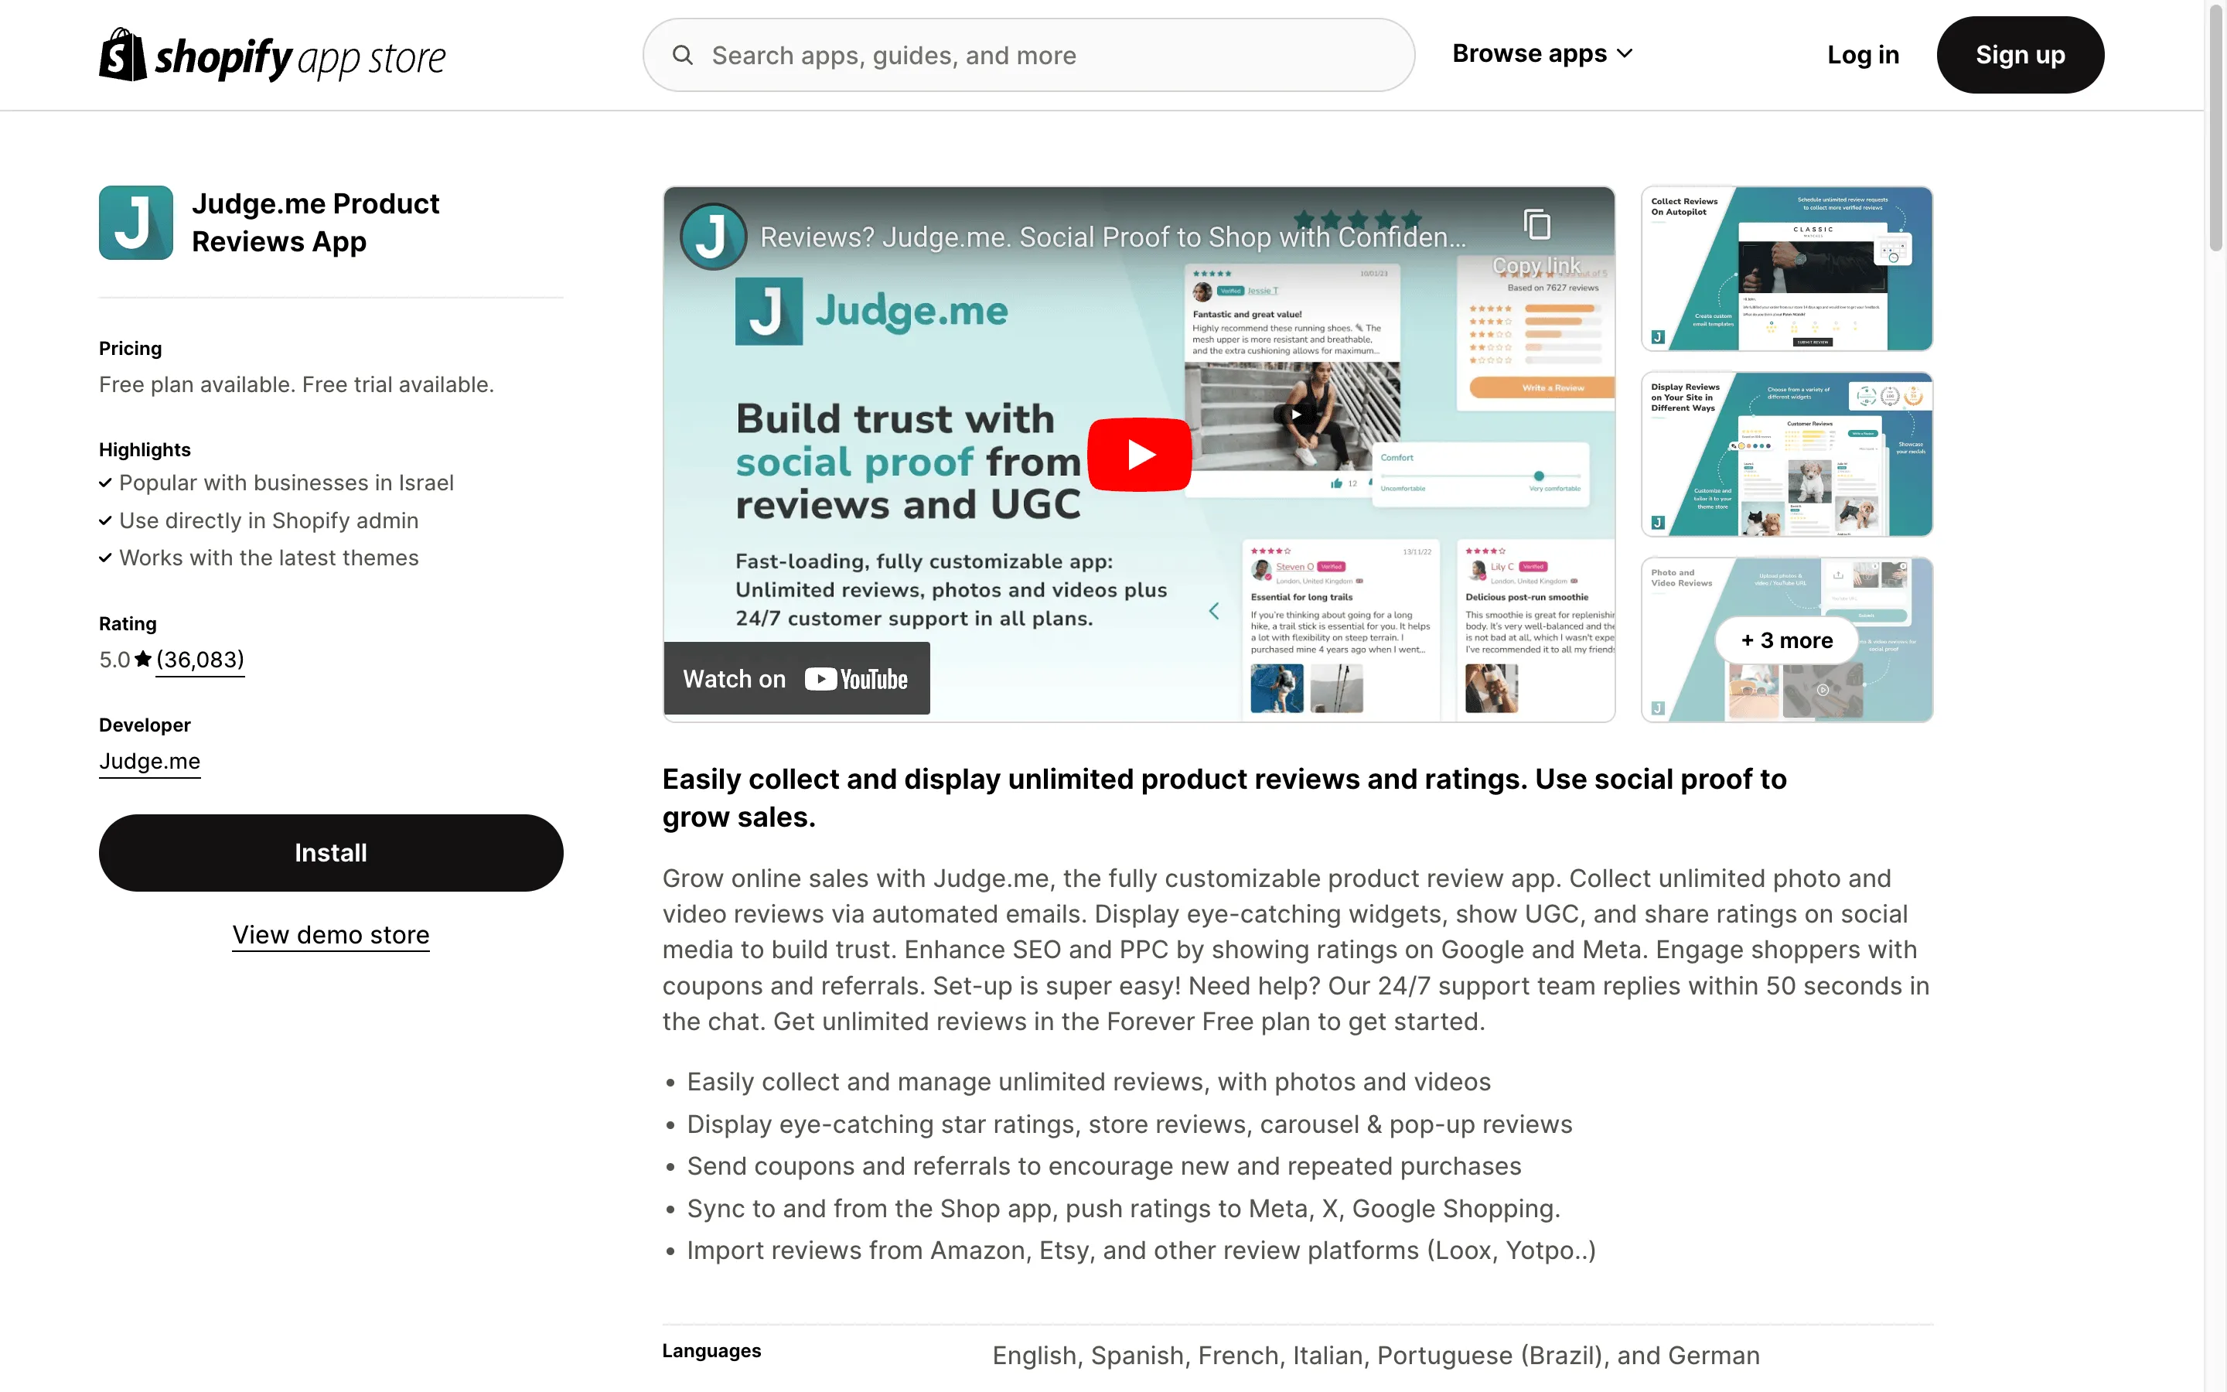Screen dimensions: 2227x1392
Task: Click the rating star icon
Action: [x=144, y=659]
